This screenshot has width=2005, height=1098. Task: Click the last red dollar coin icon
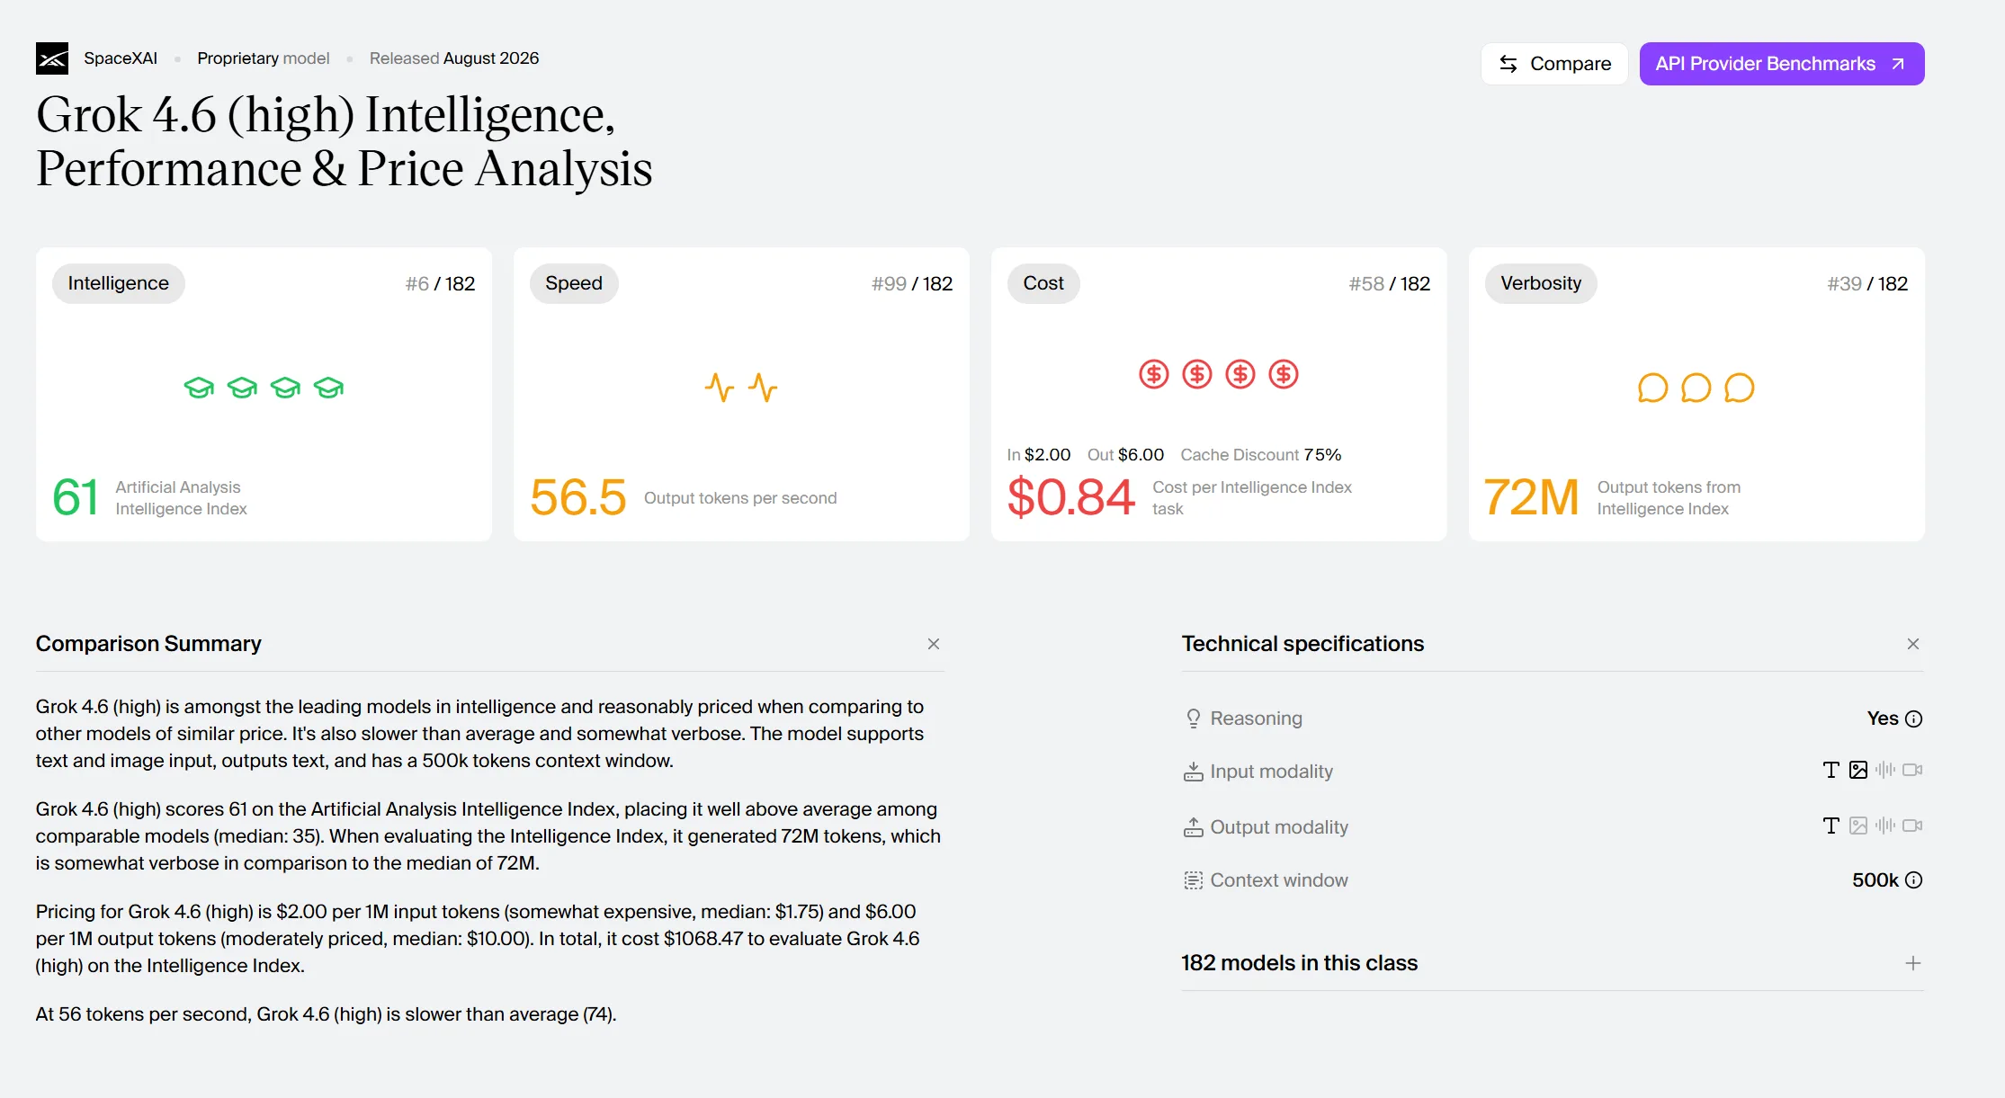click(x=1284, y=374)
